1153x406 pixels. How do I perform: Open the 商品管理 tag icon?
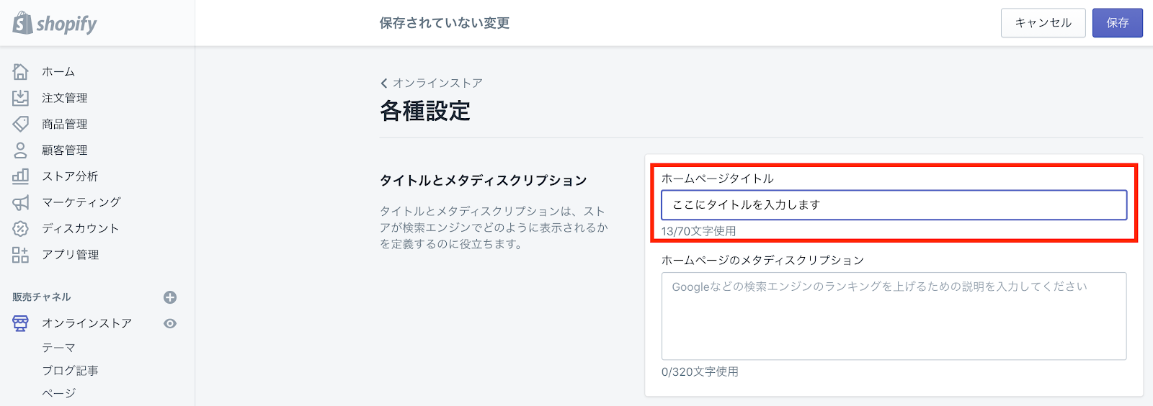pyautogui.click(x=21, y=124)
